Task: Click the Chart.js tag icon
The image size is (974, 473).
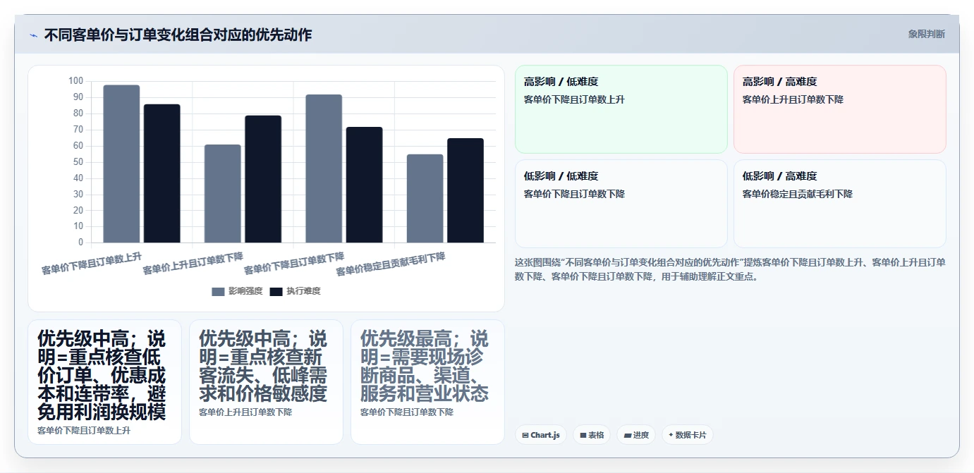Action: [x=525, y=436]
